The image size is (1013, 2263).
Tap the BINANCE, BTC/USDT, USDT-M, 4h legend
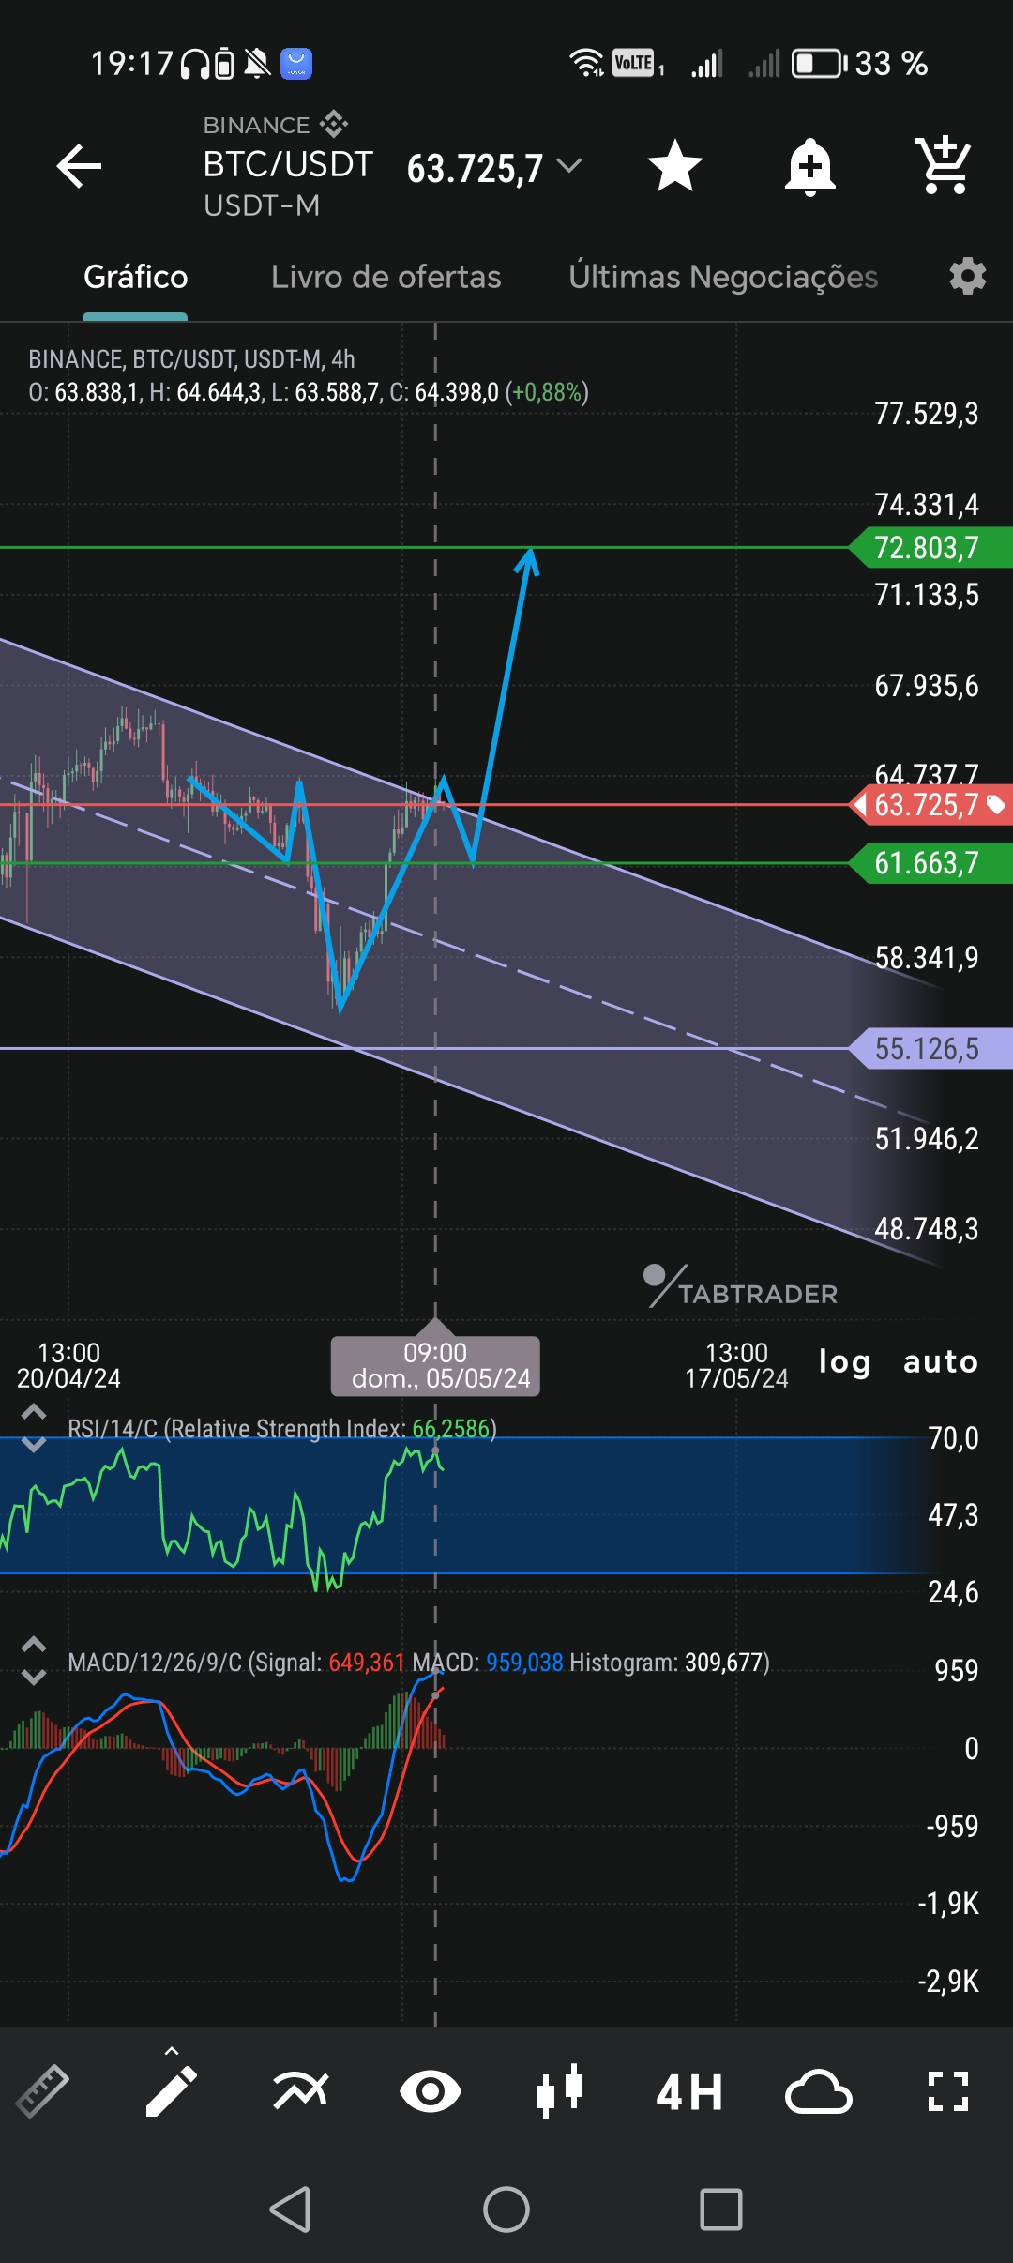[191, 359]
